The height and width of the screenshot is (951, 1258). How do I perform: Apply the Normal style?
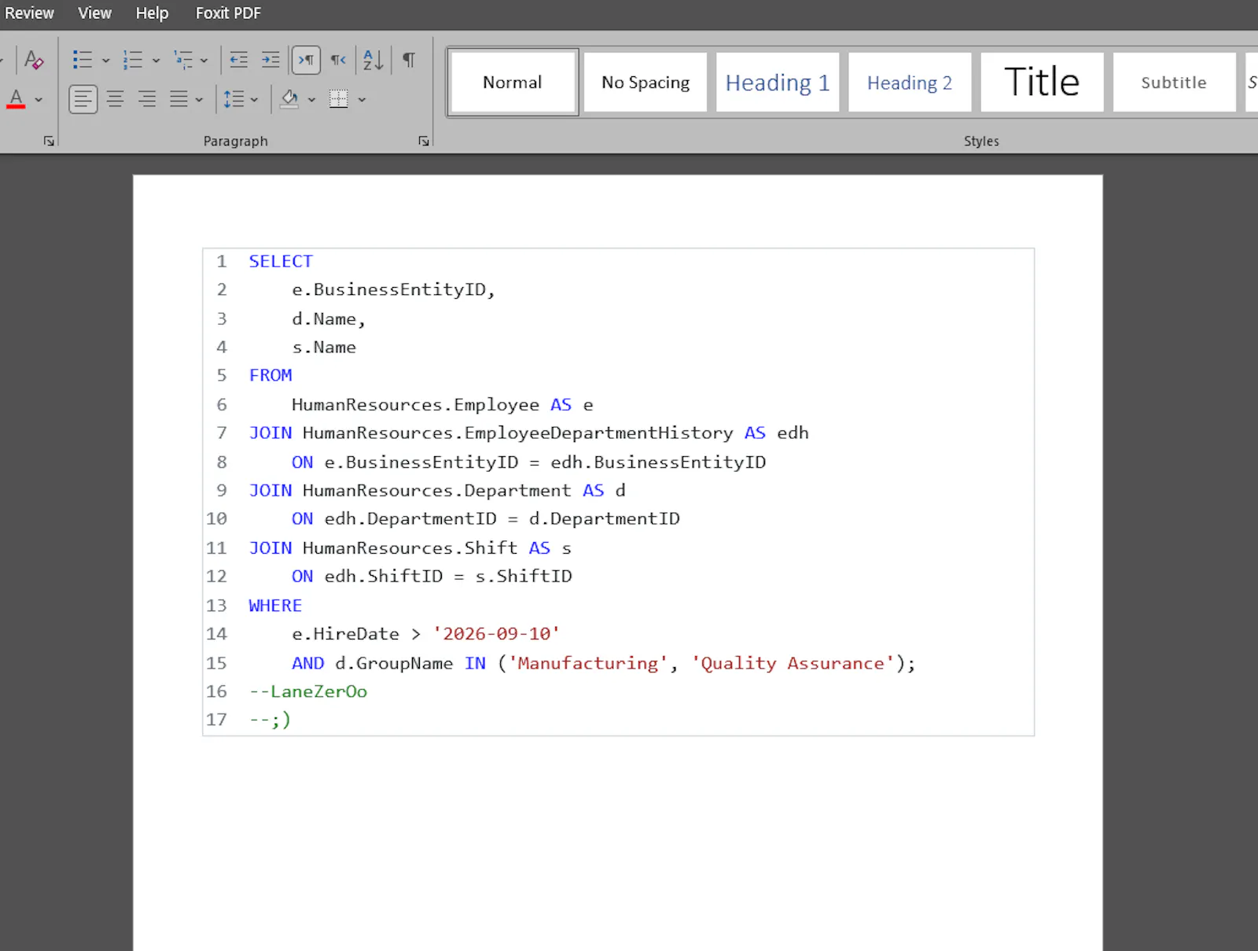[513, 83]
